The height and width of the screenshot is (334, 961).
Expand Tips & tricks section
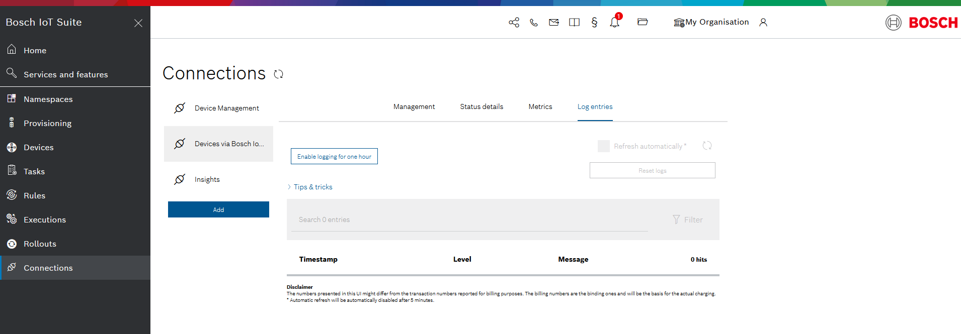[x=310, y=187]
